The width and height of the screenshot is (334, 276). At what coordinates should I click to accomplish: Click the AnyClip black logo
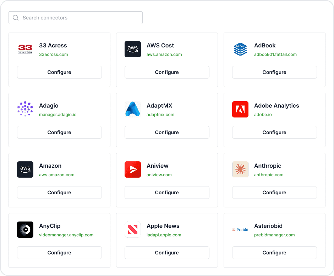25,230
